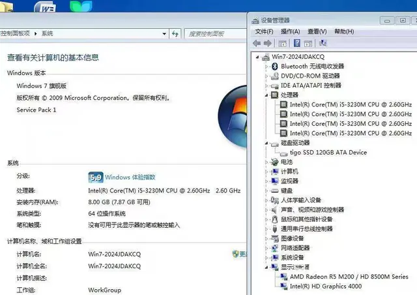The height and width of the screenshot is (295, 417).
Task: Click the AMD Radeon R5 M200 adapter icon
Action: coord(284,277)
